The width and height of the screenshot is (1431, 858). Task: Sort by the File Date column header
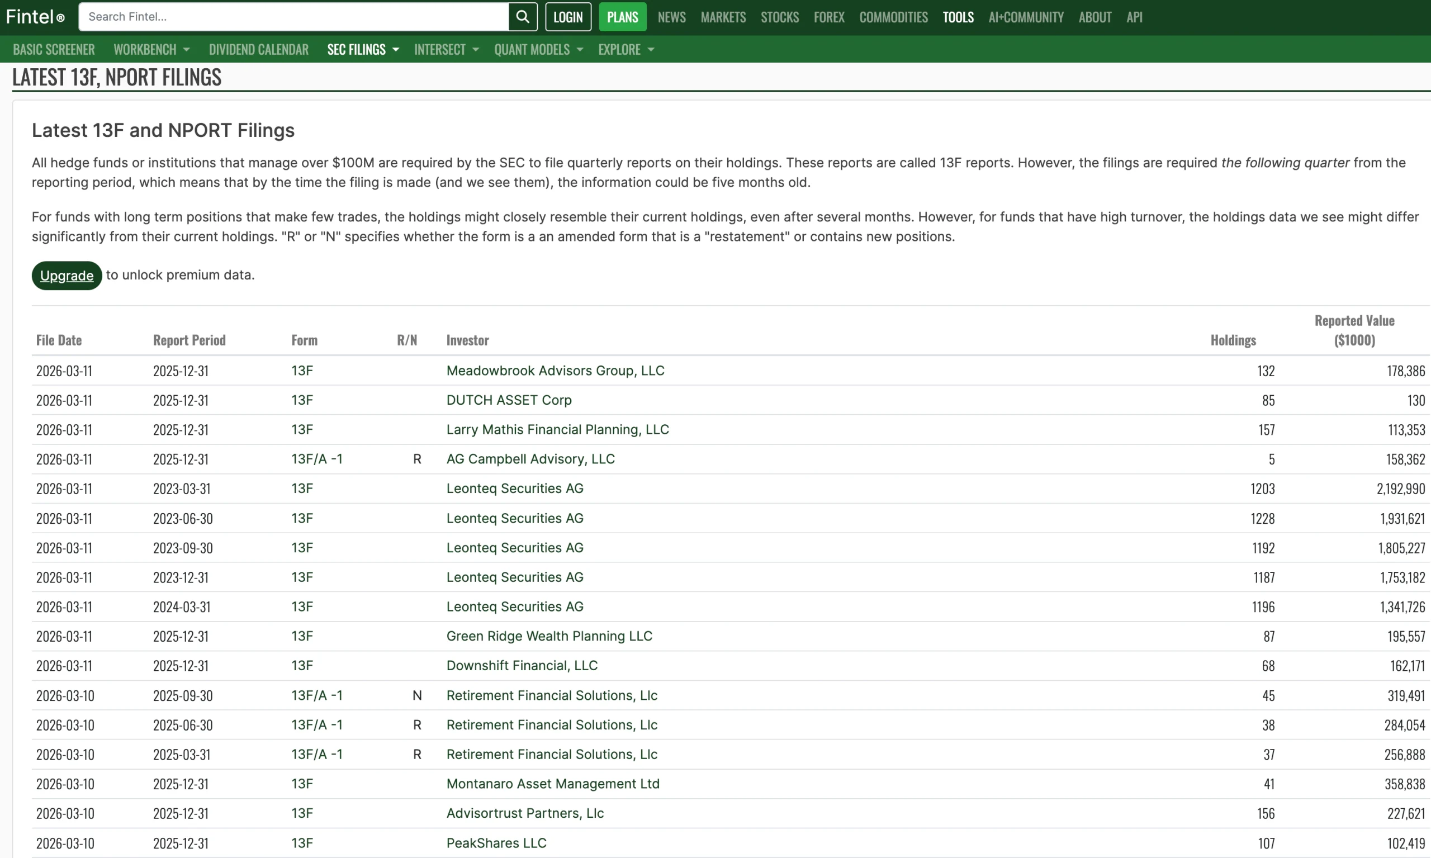tap(58, 340)
